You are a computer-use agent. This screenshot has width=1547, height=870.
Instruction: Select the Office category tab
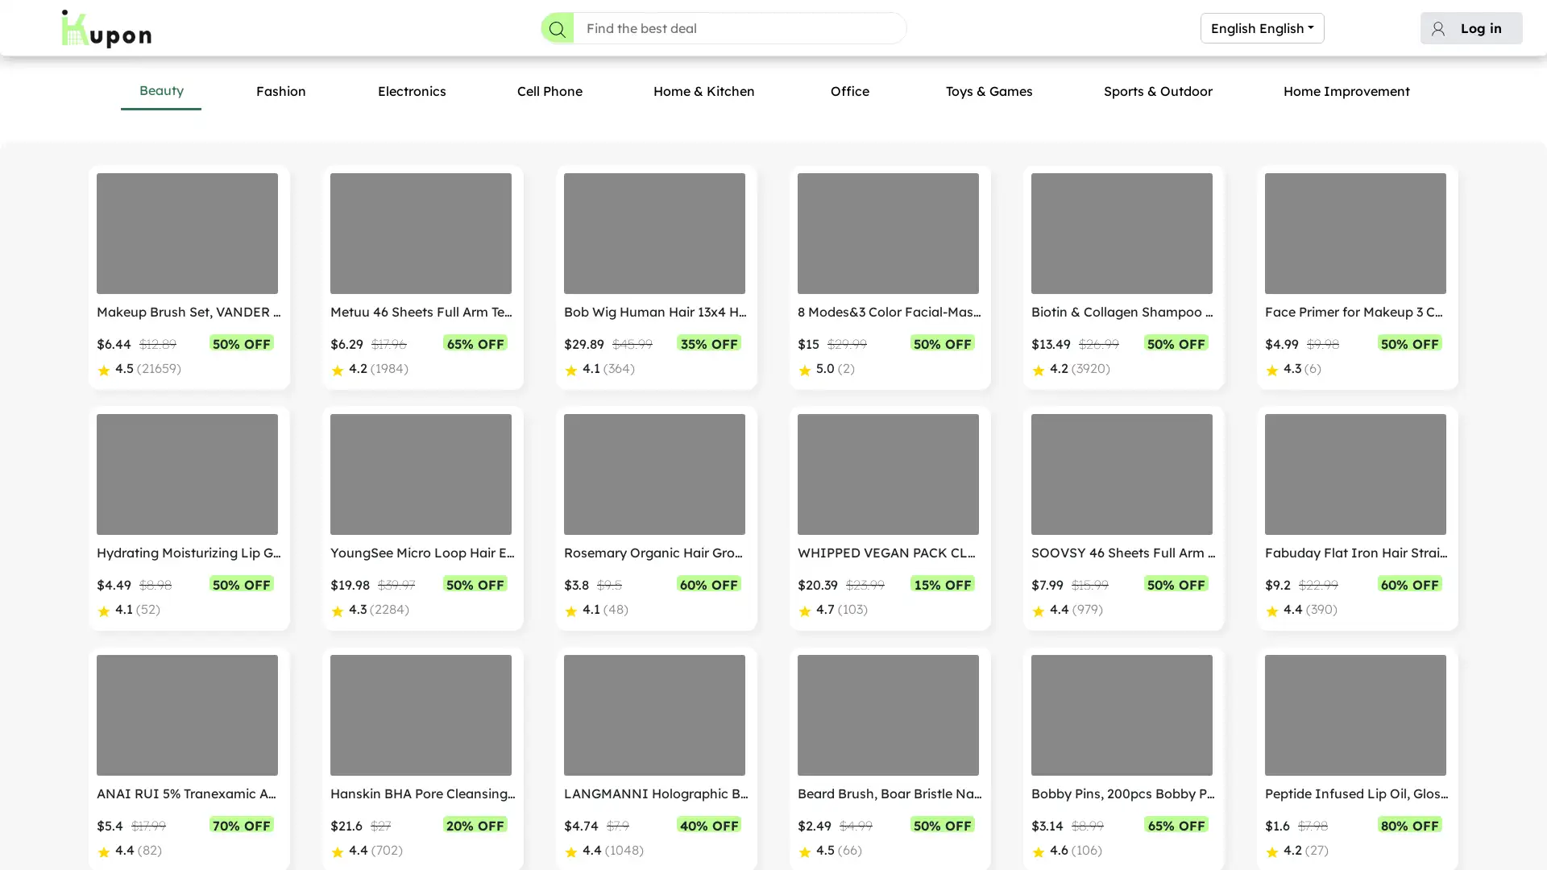[849, 91]
